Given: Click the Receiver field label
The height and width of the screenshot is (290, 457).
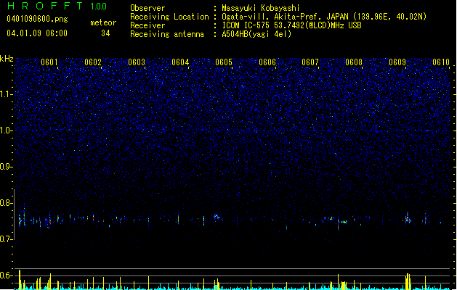Looking at the screenshot, I should click(x=147, y=25).
